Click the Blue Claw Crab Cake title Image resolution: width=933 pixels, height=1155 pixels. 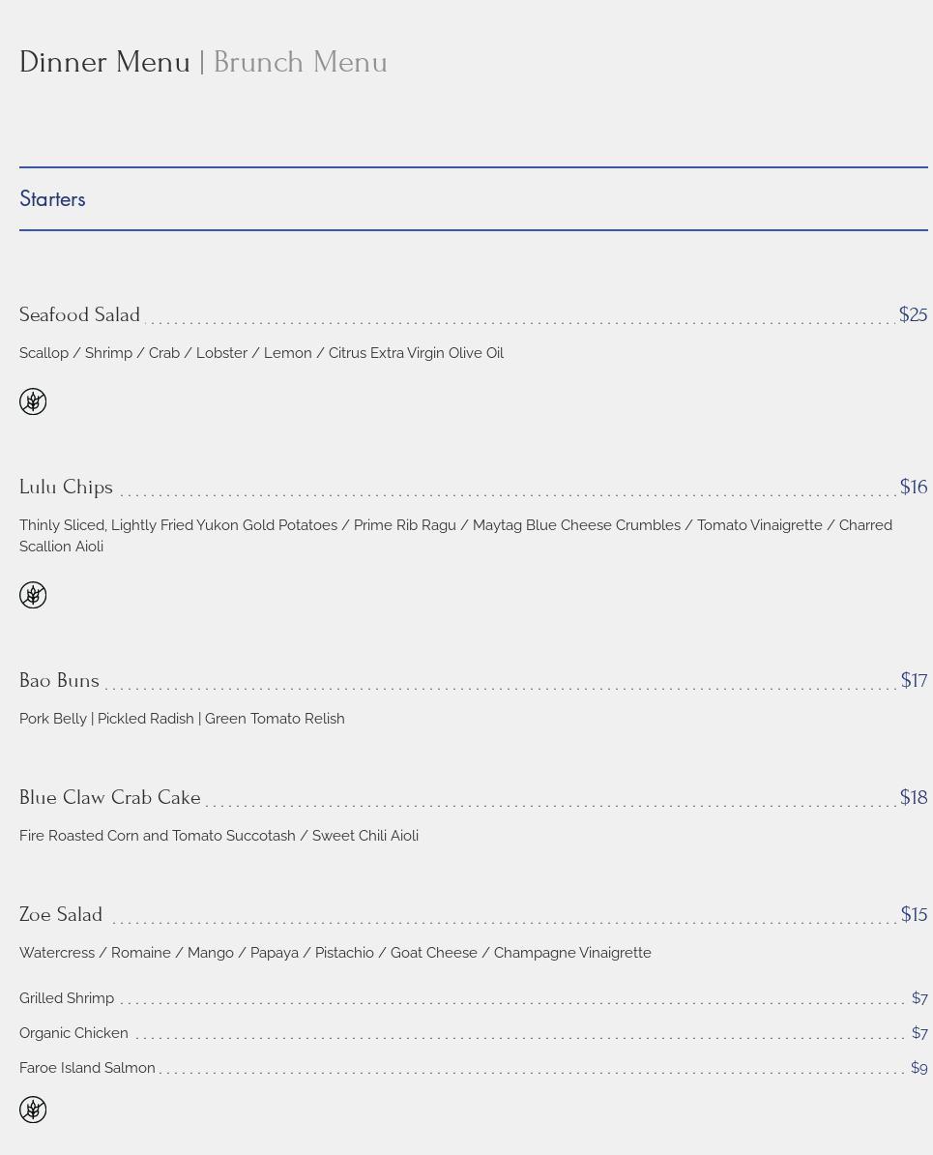(x=110, y=798)
